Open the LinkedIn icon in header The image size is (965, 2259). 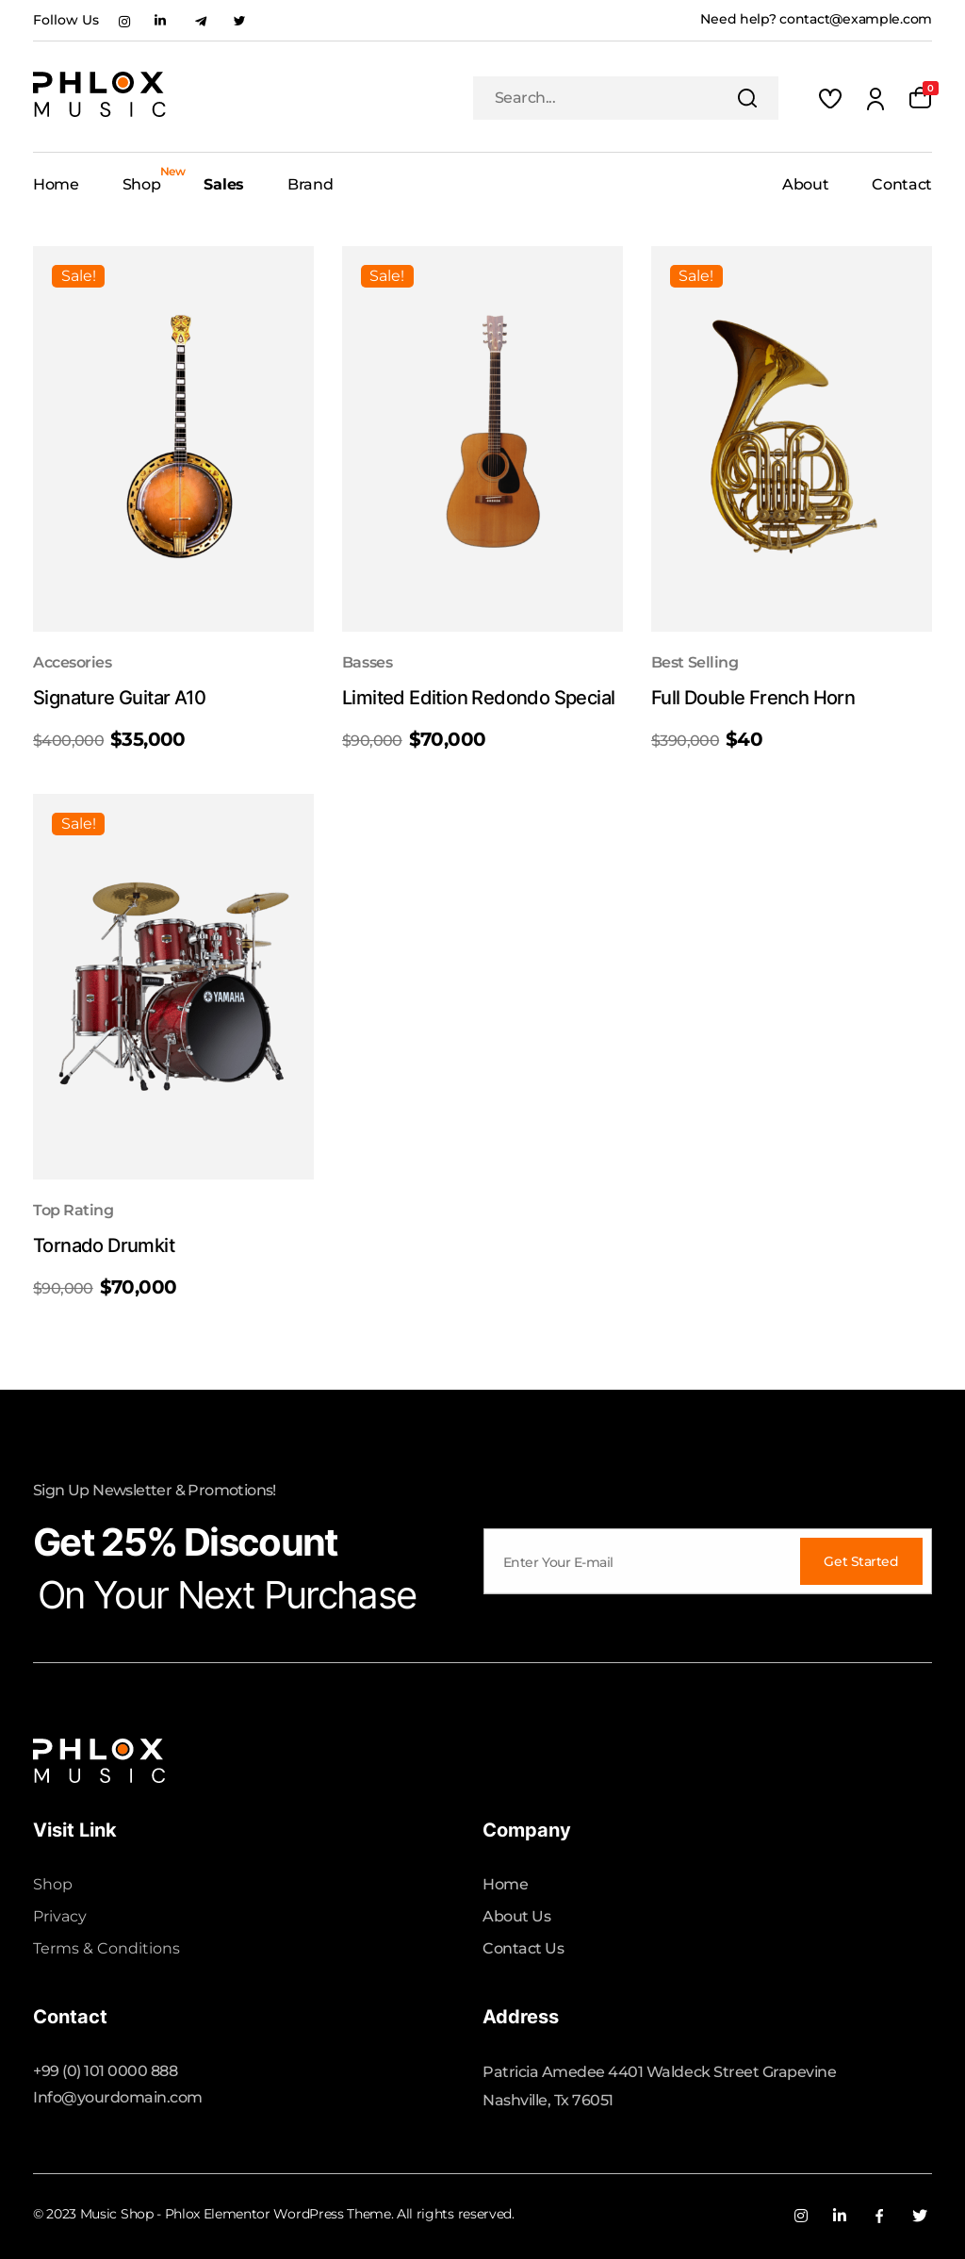[160, 21]
